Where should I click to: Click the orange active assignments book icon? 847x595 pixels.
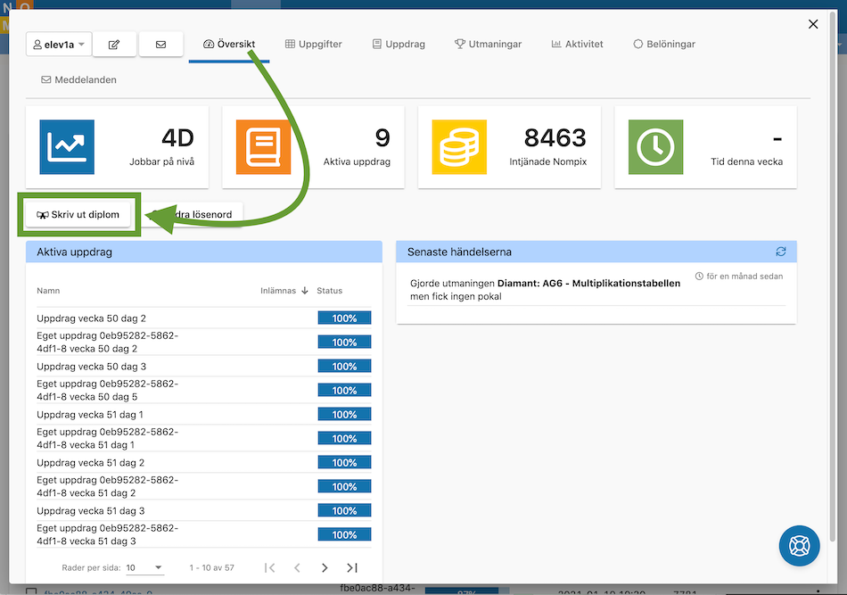click(263, 147)
